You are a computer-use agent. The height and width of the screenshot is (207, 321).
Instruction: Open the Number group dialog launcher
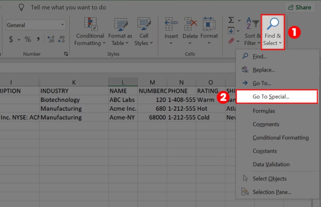point(66,54)
